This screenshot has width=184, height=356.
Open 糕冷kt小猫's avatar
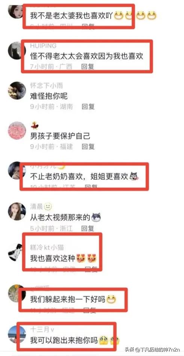[x=15, y=252]
